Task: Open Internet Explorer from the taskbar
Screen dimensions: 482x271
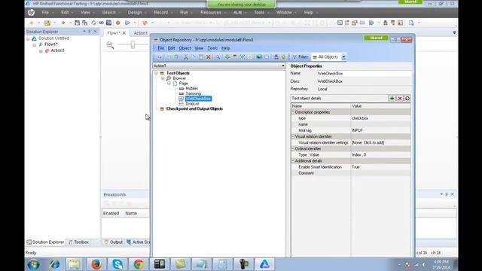Action: tap(55, 264)
